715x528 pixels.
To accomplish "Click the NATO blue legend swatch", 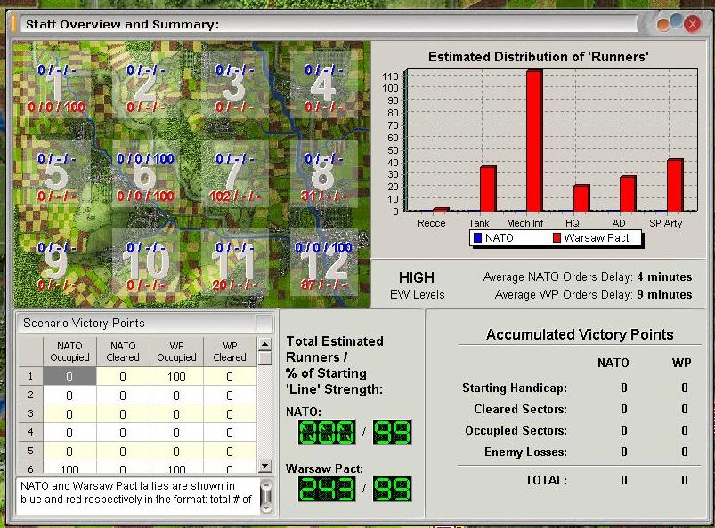I will (477, 237).
